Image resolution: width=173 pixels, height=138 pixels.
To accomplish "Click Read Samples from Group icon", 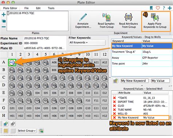I will pyautogui.click(x=106, y=17).
